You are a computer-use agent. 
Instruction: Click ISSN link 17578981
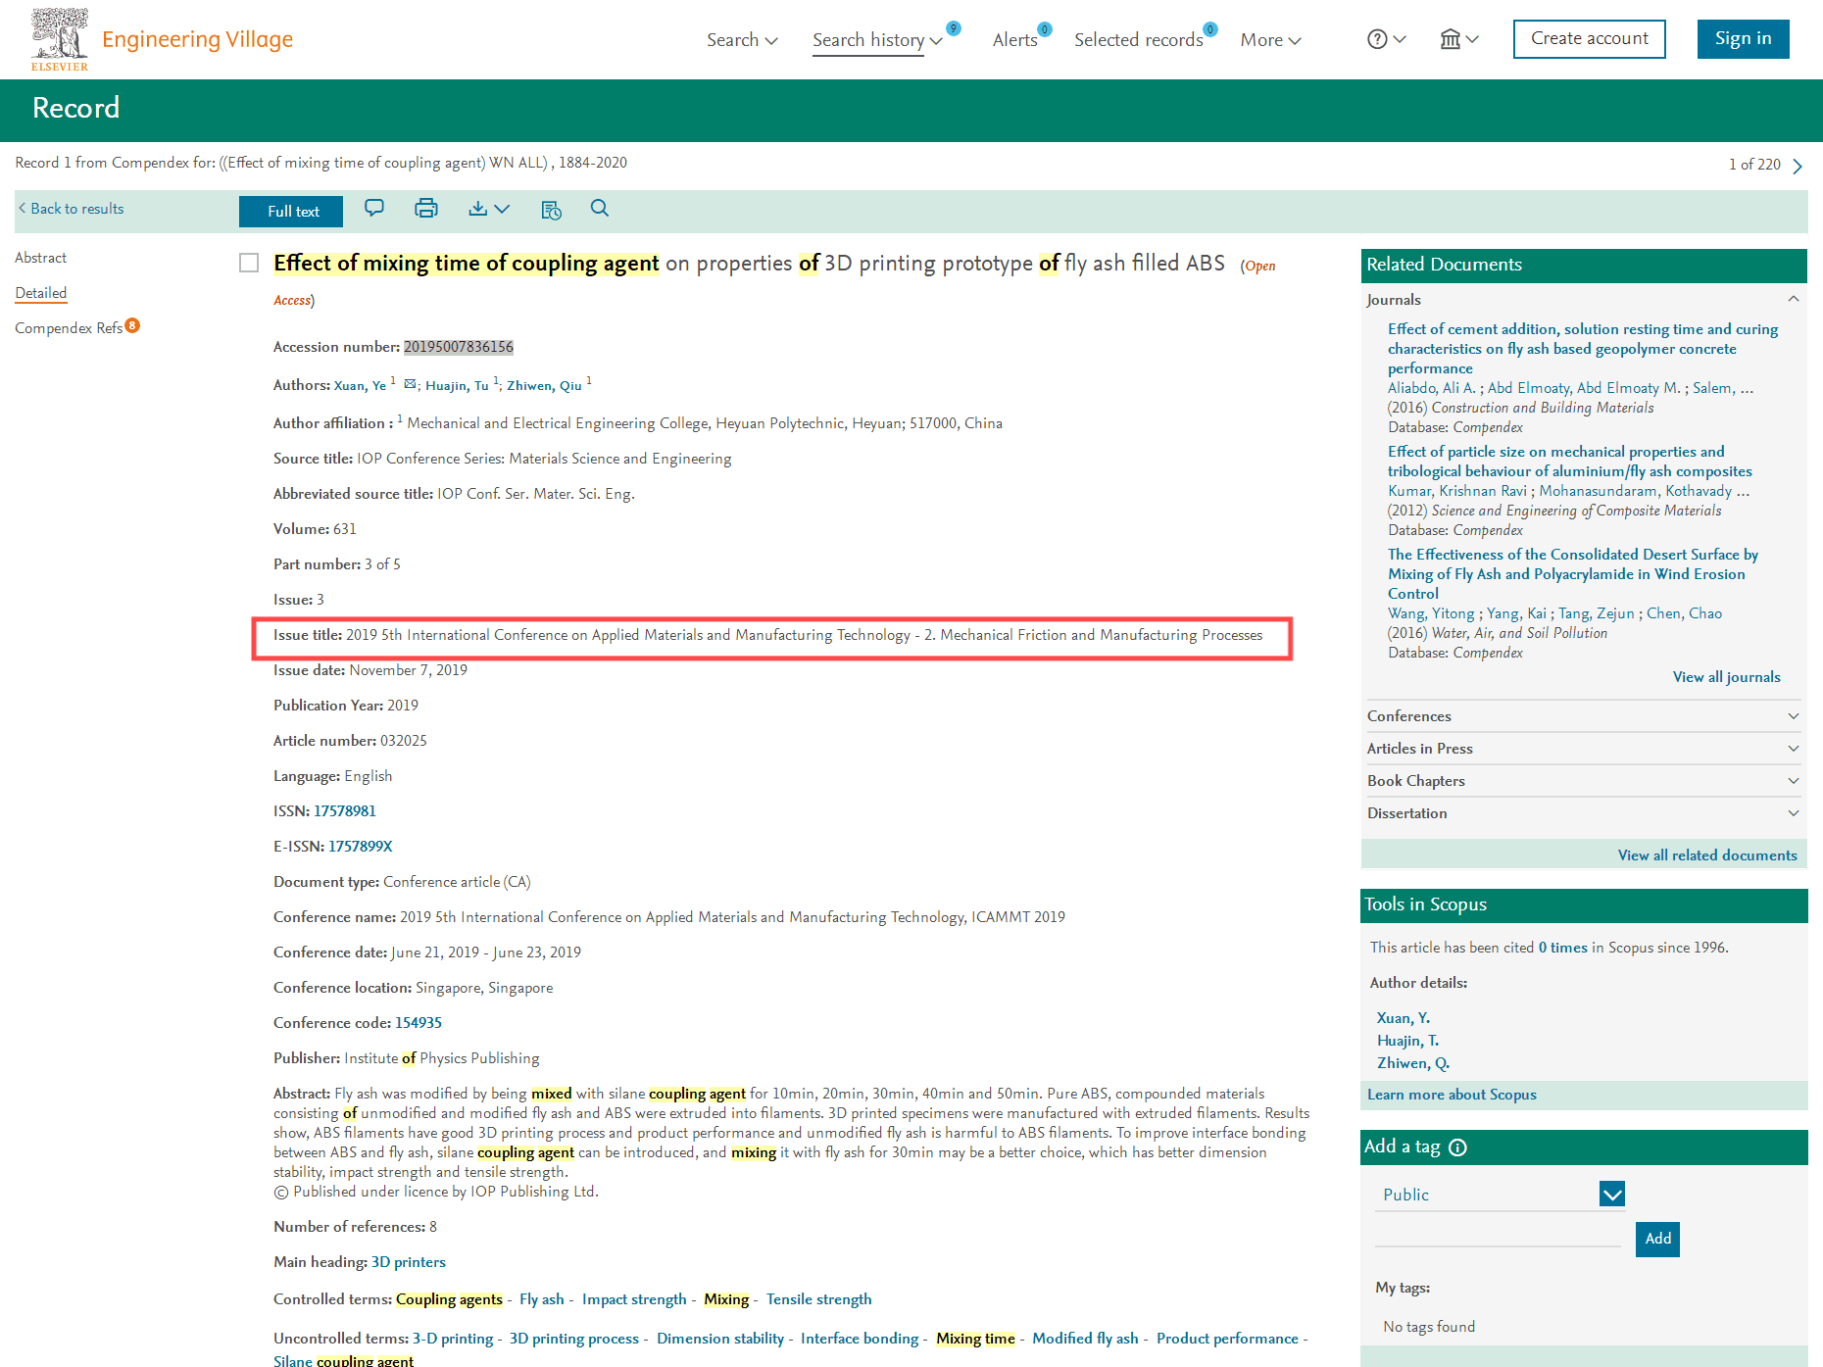pos(345,811)
